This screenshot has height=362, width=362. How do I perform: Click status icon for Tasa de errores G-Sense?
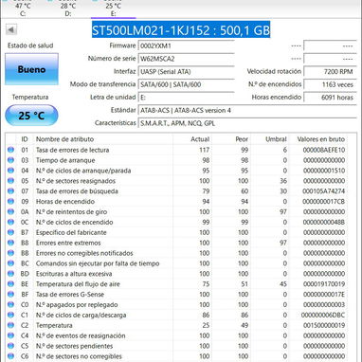[x=11, y=295]
